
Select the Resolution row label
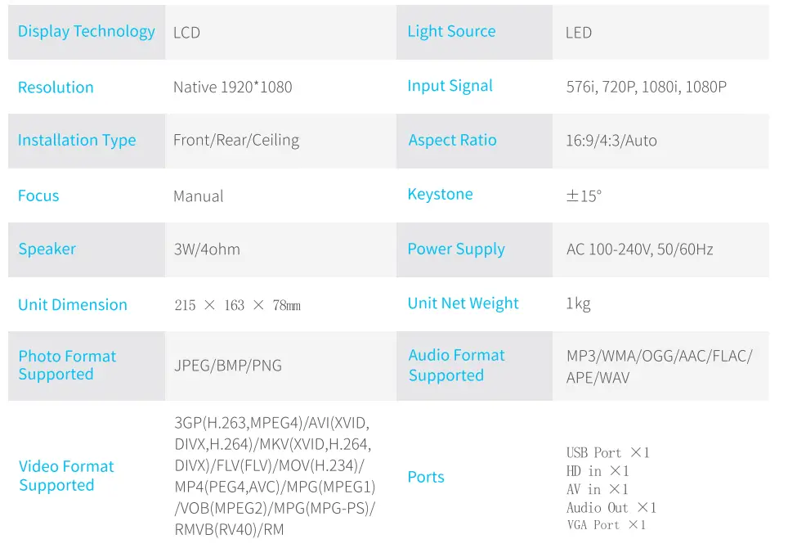(x=56, y=88)
